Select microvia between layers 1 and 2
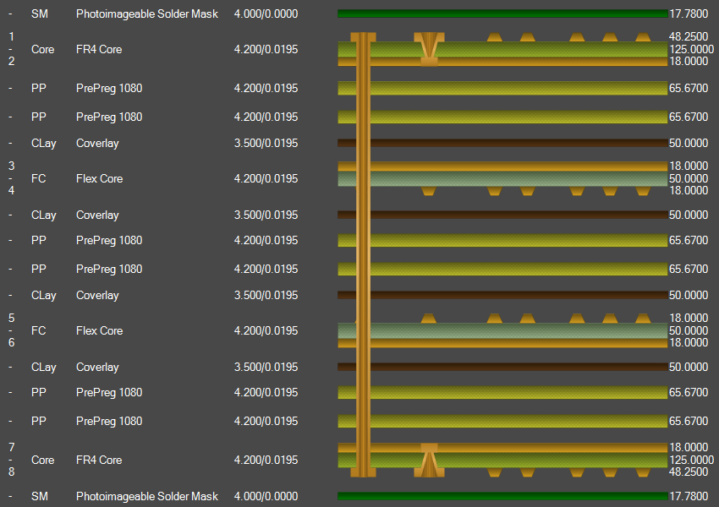Viewport: 719px width, 507px height. point(429,50)
